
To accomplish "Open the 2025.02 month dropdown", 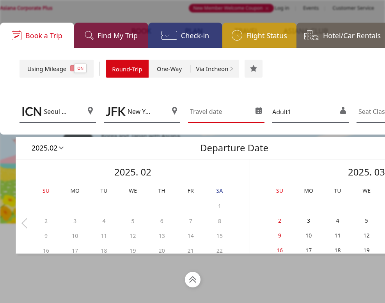I will (x=48, y=148).
